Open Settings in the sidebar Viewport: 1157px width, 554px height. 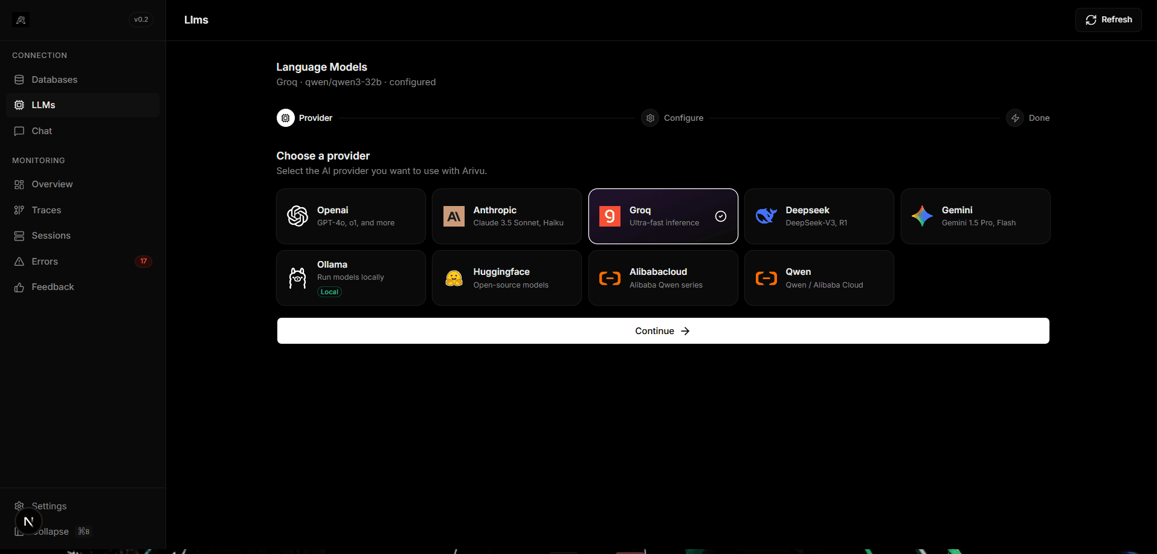(83, 506)
